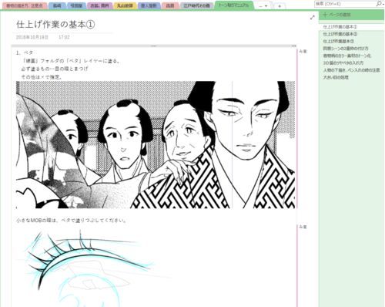The width and height of the screenshot is (385, 307).
Task: Click the first author initials tag beside the note
Action: pos(303,52)
